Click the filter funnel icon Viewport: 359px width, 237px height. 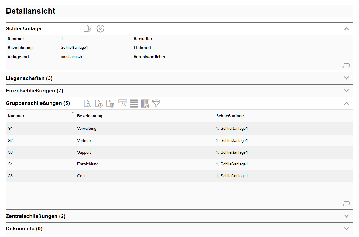(156, 104)
